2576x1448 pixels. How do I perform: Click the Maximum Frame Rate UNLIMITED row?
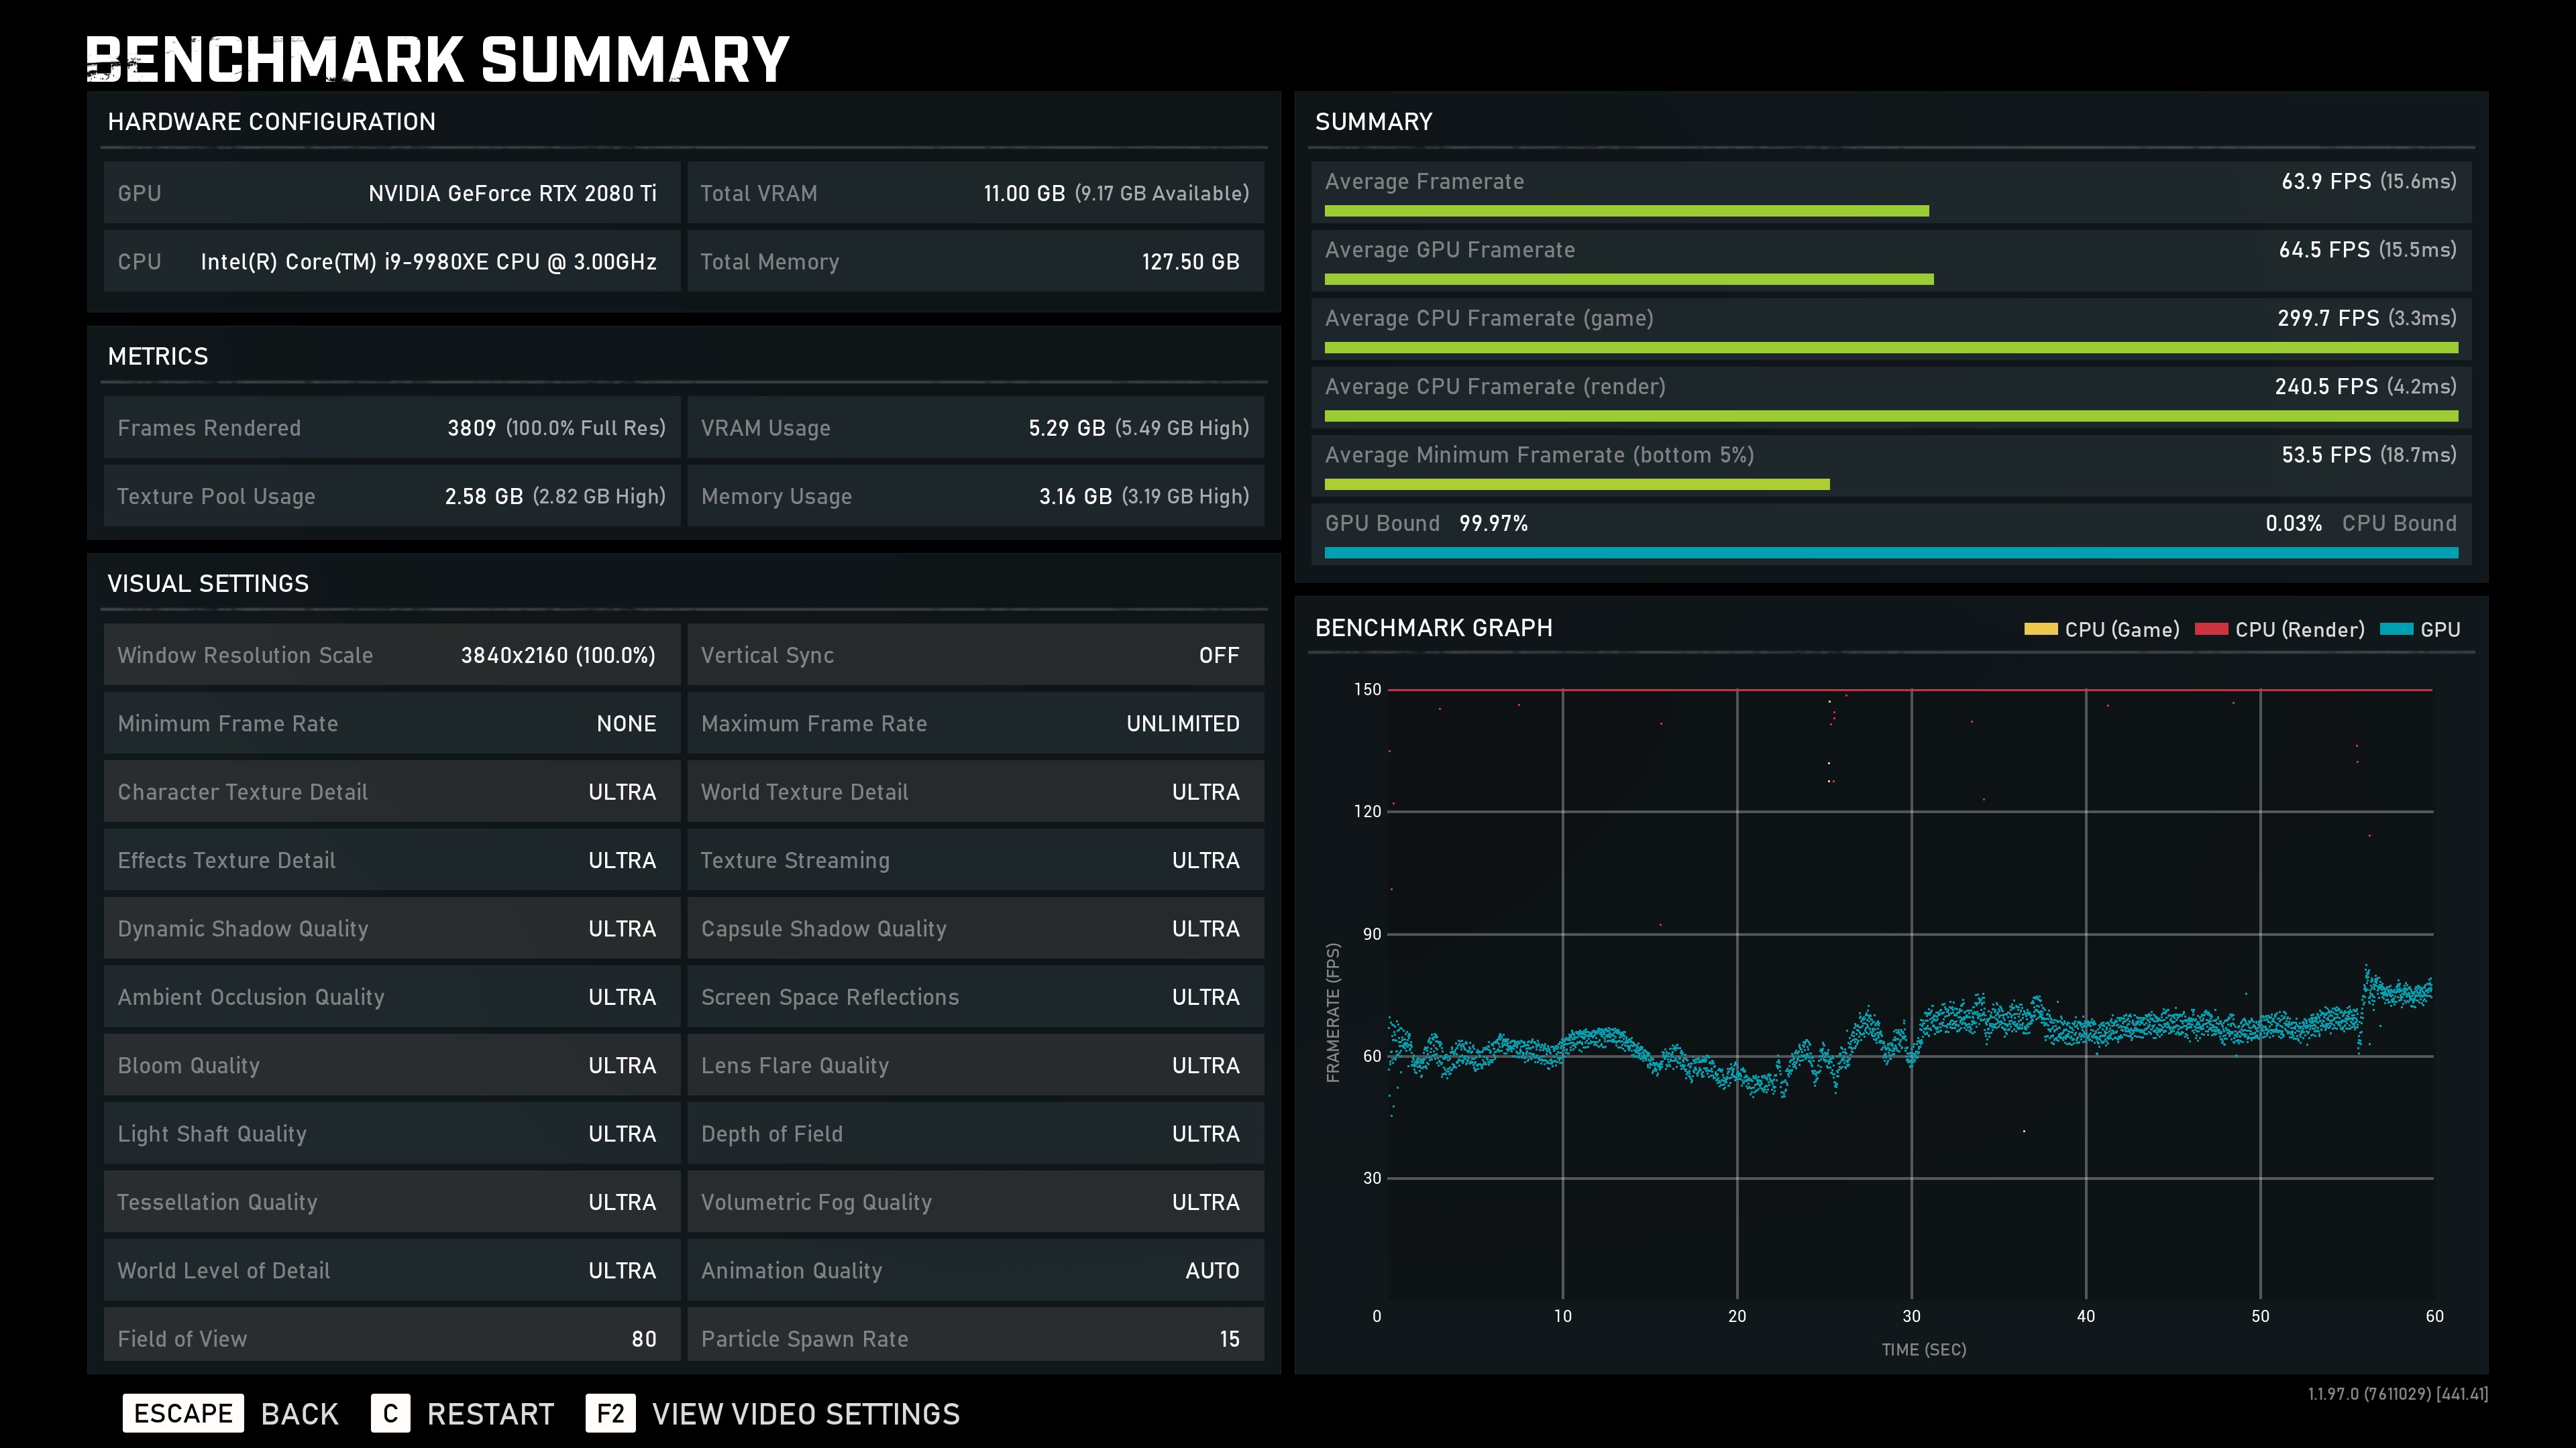tap(975, 723)
